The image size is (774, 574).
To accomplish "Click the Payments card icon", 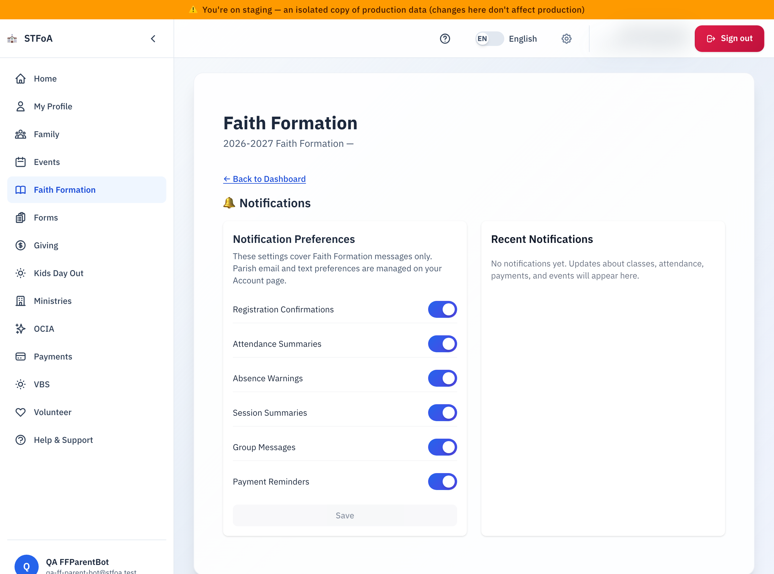I will point(21,356).
